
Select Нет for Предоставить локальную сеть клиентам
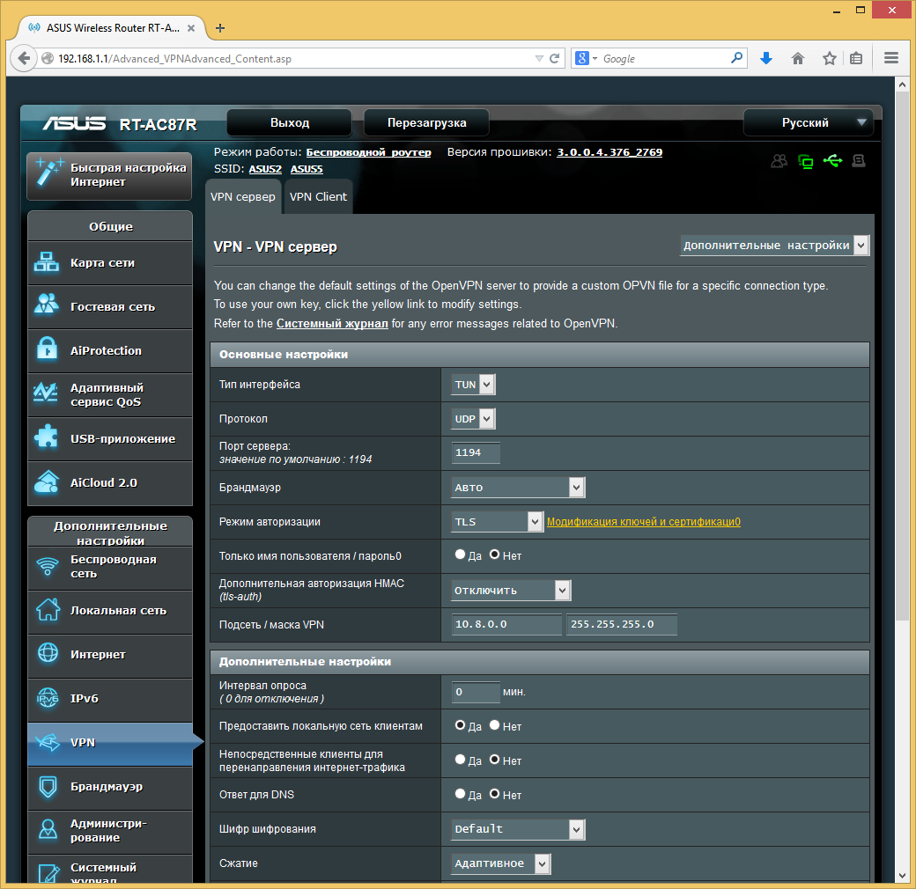pos(494,725)
